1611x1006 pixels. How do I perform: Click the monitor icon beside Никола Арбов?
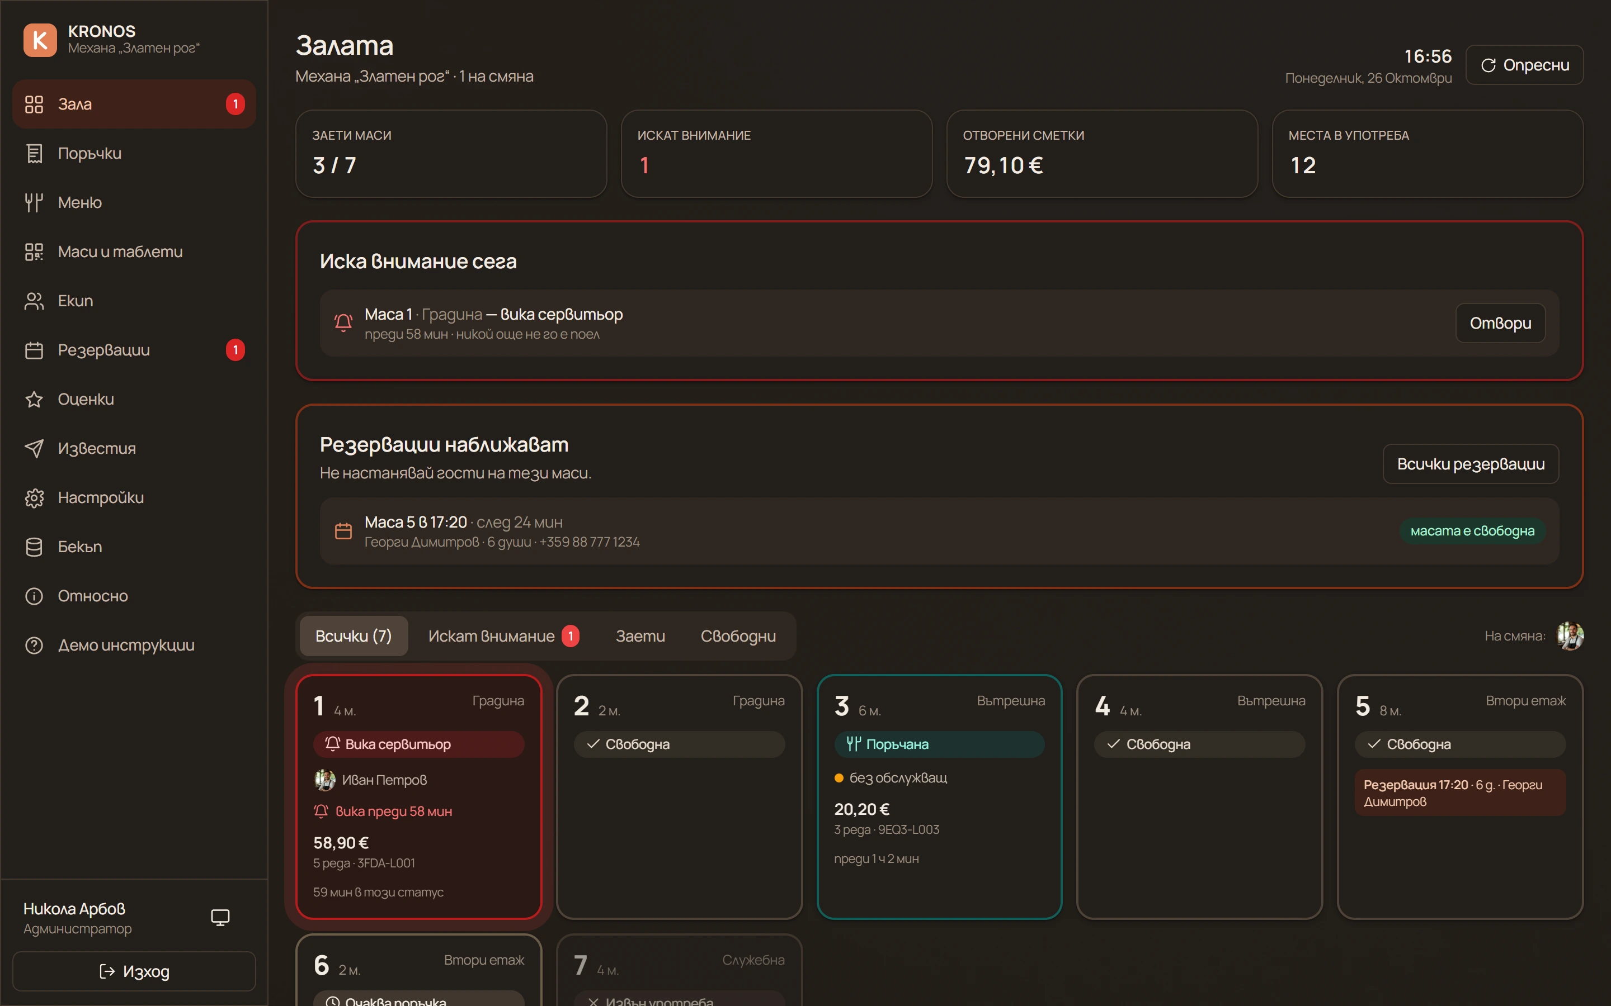tap(220, 918)
